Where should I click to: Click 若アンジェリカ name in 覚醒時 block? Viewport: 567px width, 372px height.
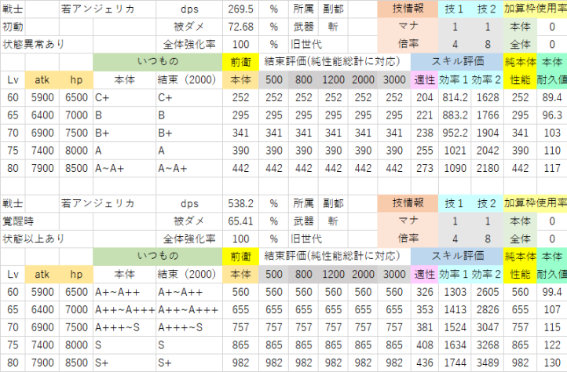(97, 203)
